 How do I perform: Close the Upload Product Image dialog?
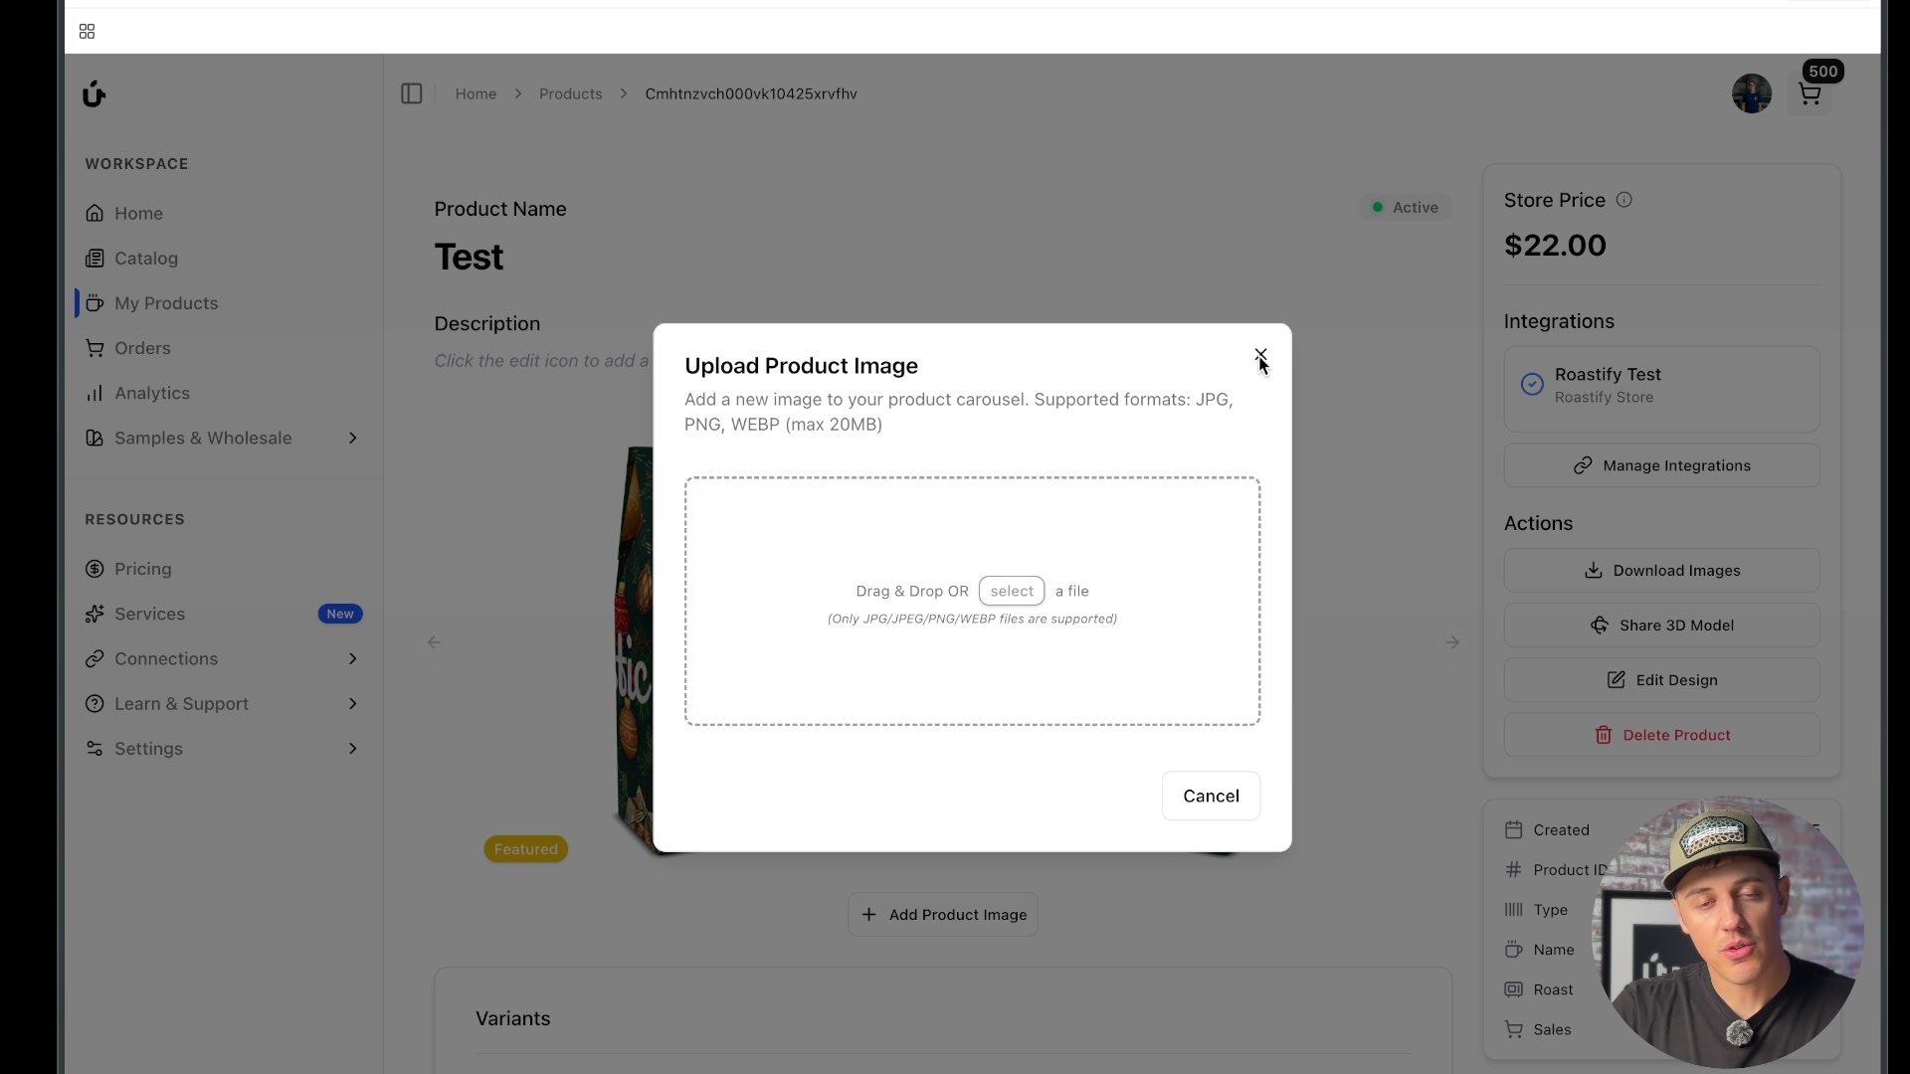(x=1260, y=355)
